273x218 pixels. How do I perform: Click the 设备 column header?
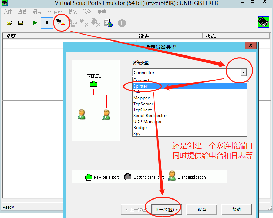click(x=169, y=36)
